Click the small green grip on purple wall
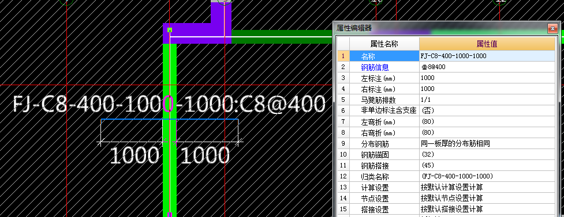The image size is (564, 217). click(170, 30)
